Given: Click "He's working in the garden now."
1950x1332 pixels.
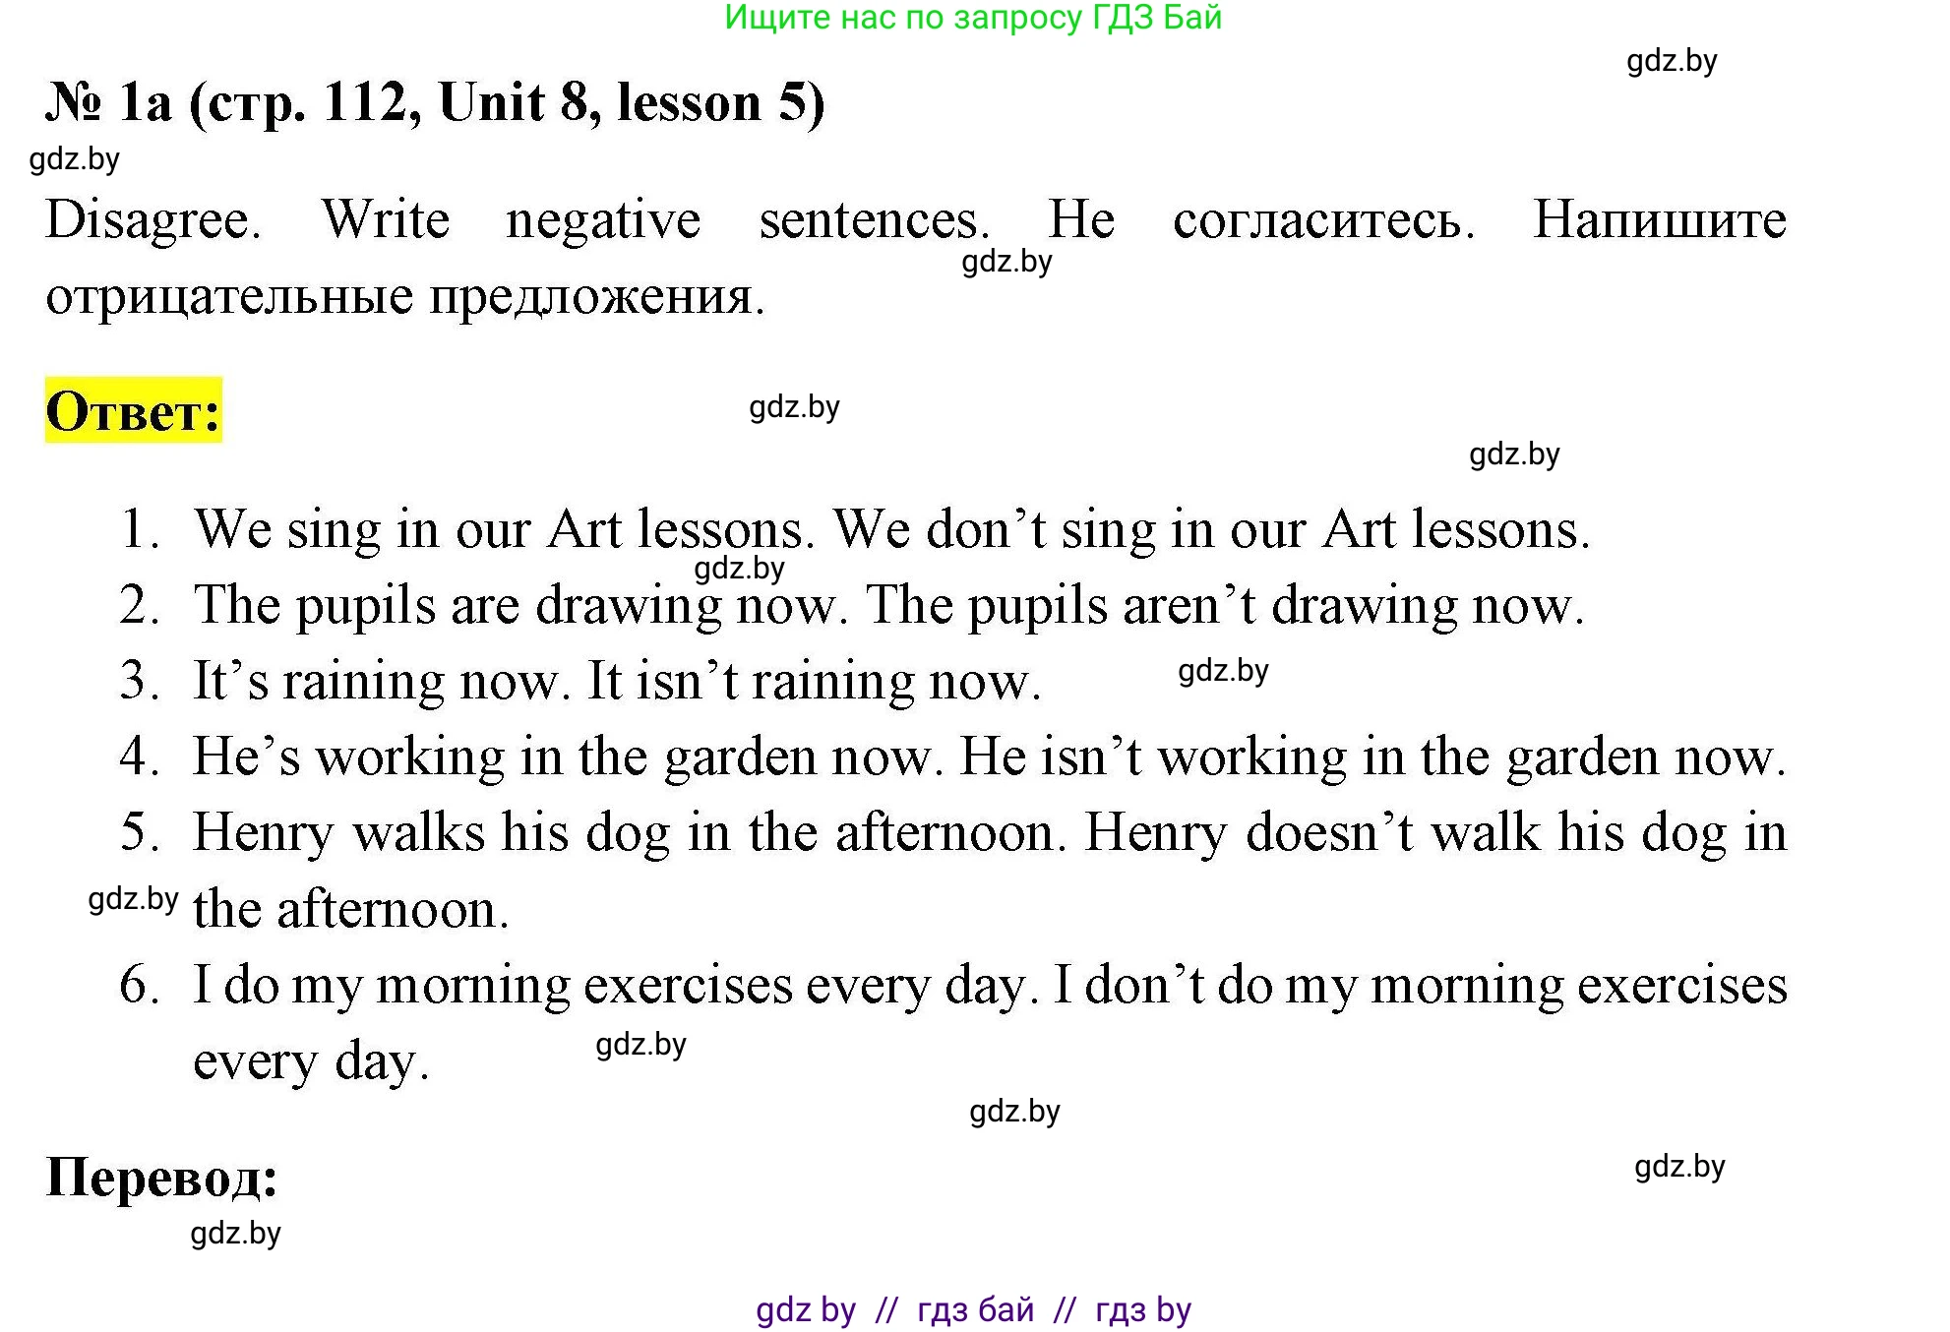Looking at the screenshot, I should pos(568,757).
